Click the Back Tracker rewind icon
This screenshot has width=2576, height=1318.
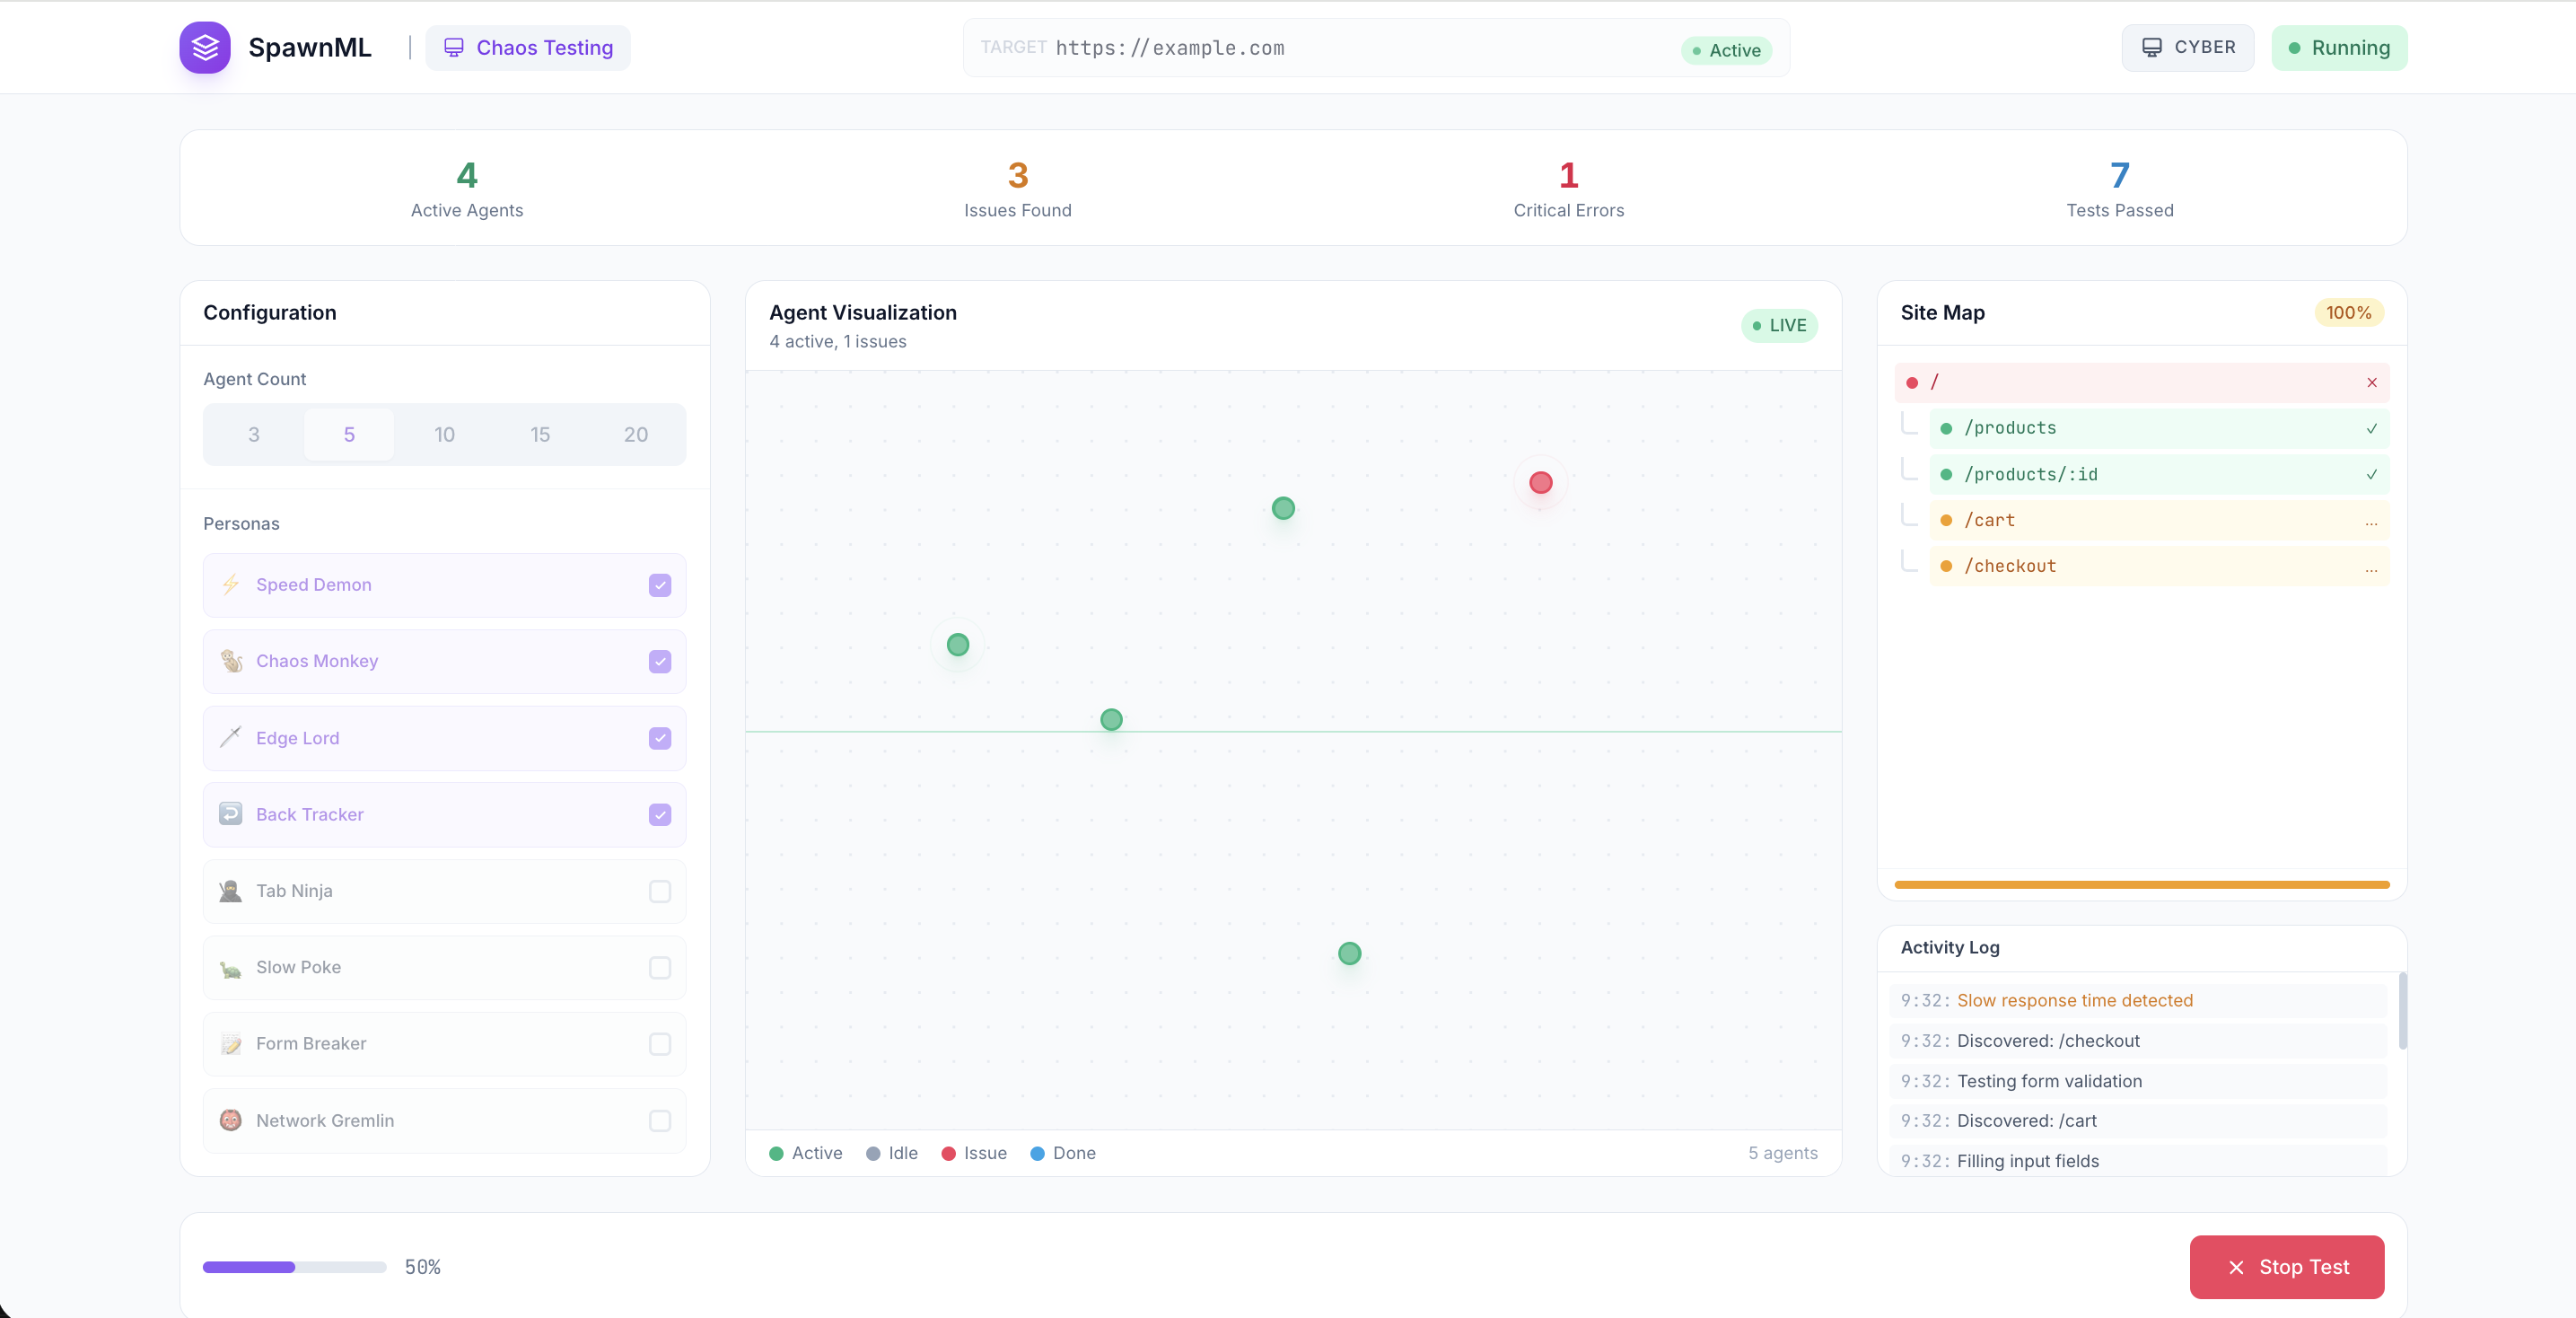(231, 814)
